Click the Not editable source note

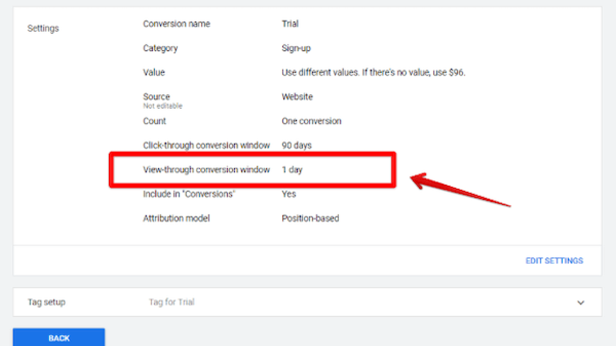pos(163,106)
